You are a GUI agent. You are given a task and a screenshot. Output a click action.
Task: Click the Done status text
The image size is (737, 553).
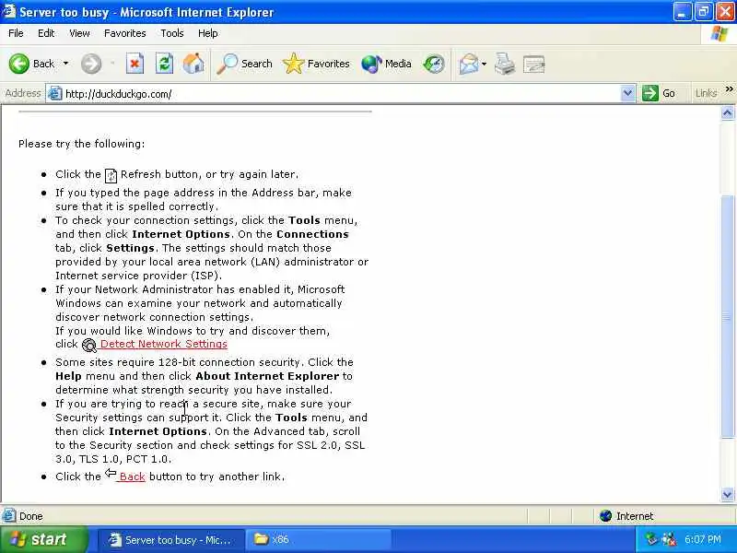[x=31, y=516]
